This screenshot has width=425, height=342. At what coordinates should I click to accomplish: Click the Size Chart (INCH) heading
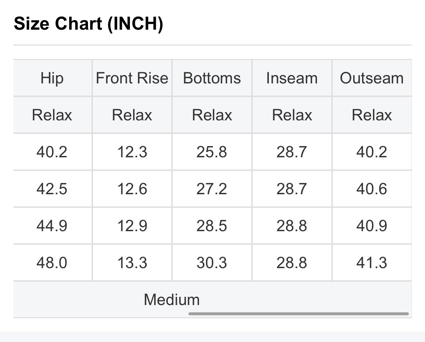tap(89, 24)
